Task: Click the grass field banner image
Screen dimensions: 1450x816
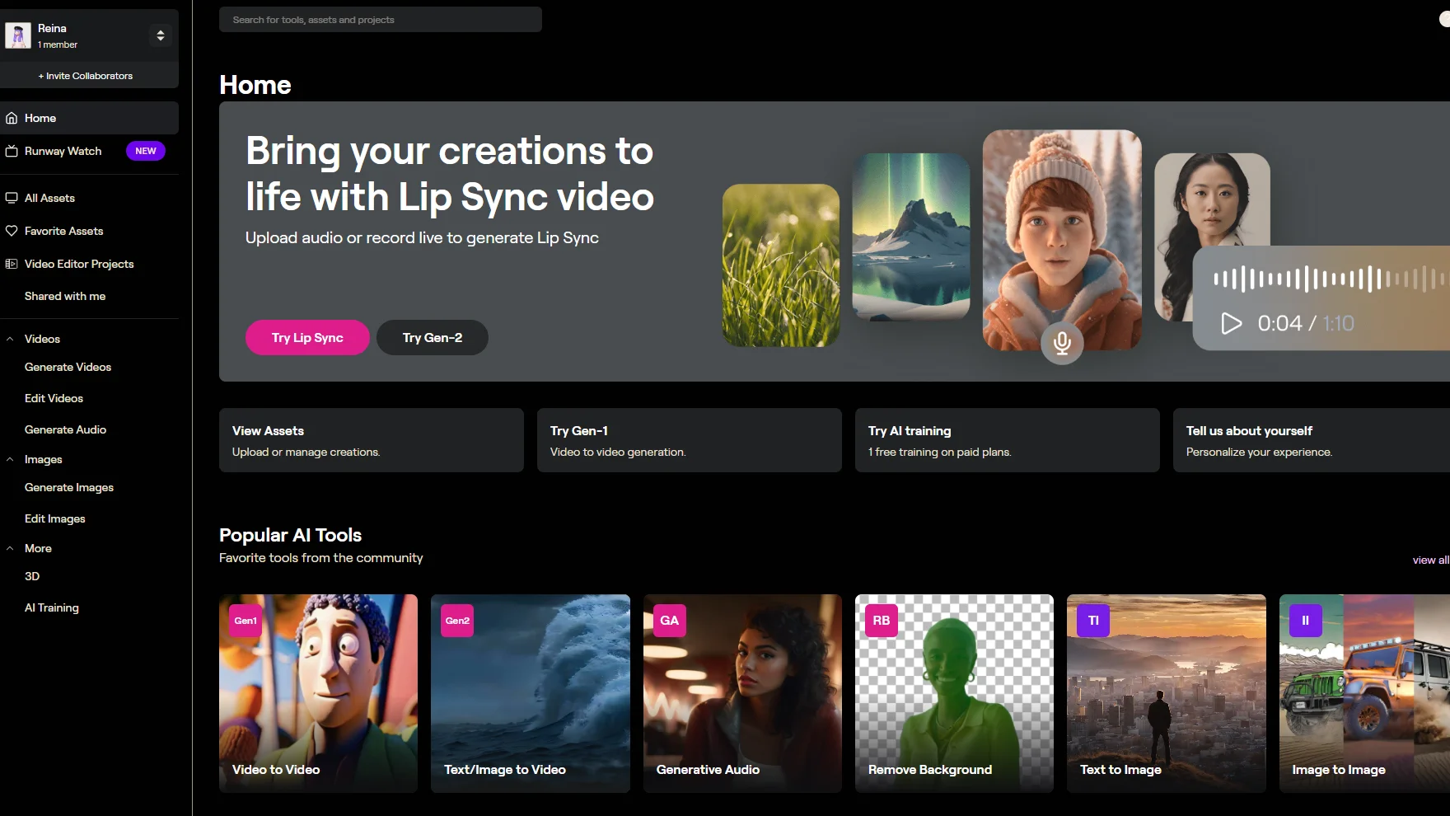Action: coord(781,265)
